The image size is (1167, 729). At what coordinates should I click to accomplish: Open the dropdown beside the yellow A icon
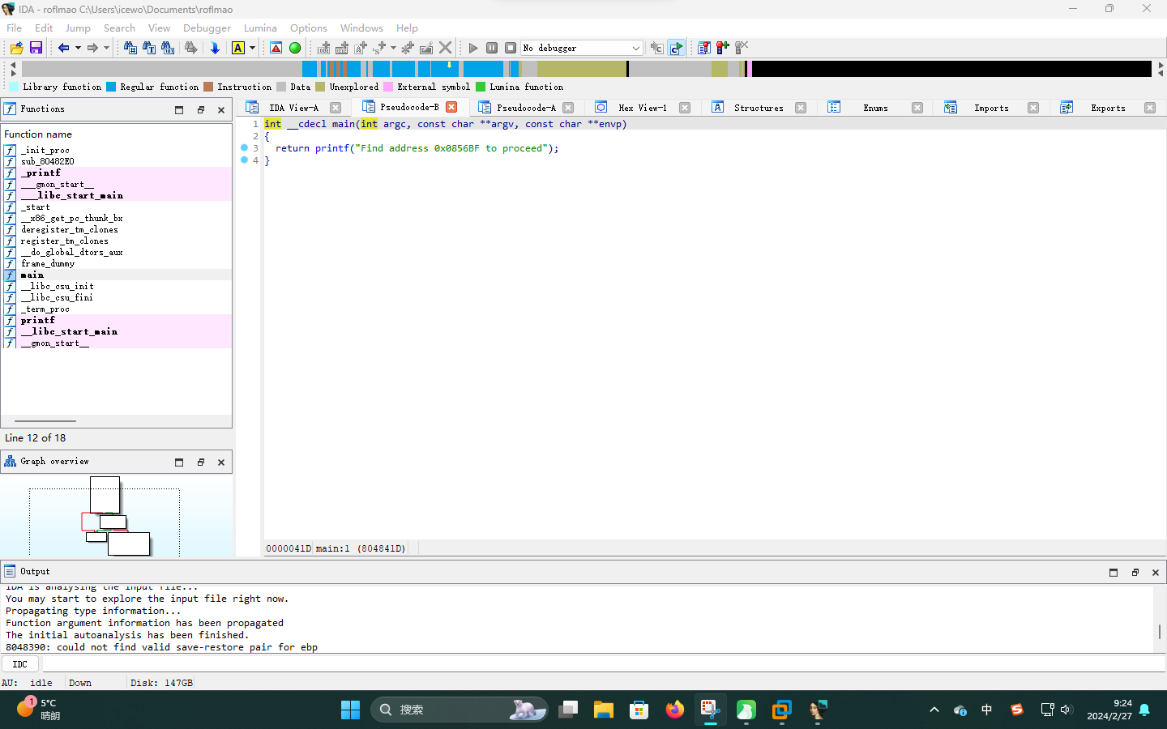pos(252,48)
